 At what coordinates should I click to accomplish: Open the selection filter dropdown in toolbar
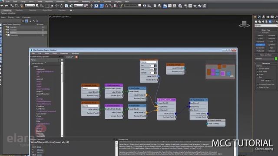30,5
